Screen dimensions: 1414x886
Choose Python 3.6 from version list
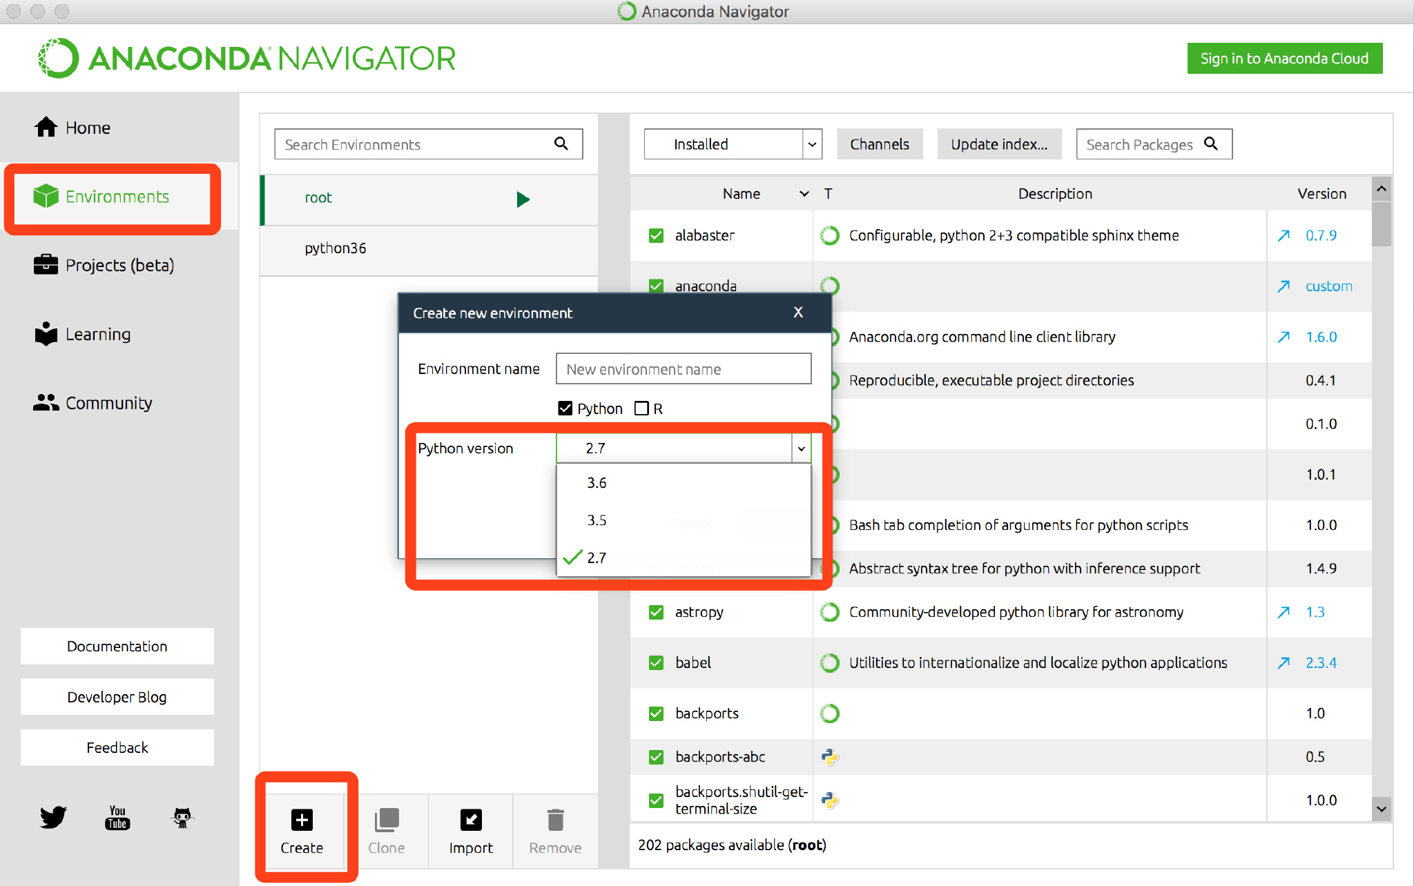684,483
